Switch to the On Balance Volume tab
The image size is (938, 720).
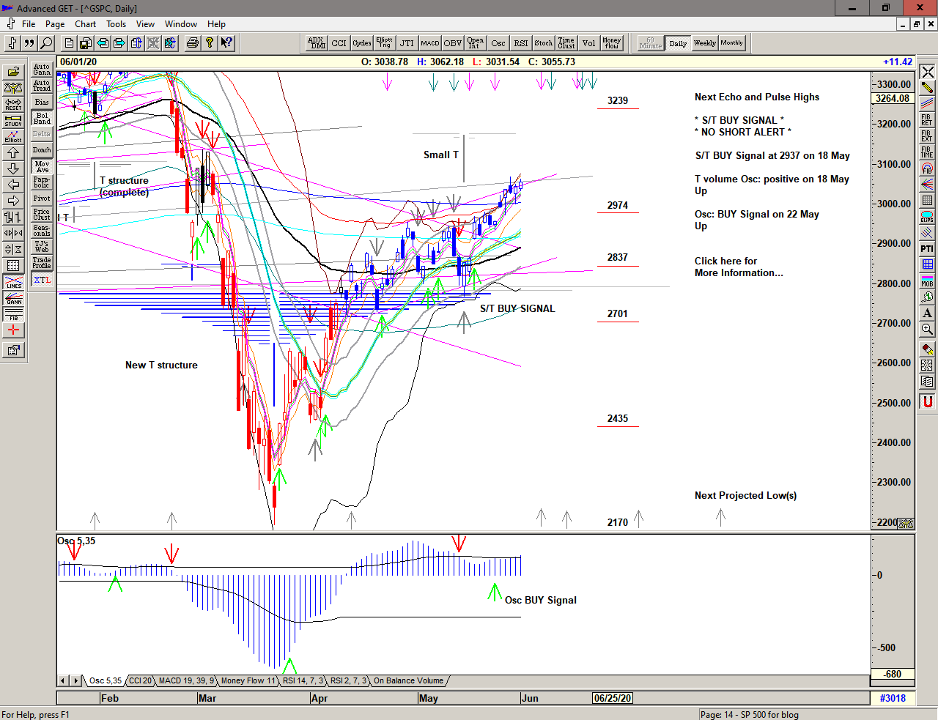(x=408, y=680)
